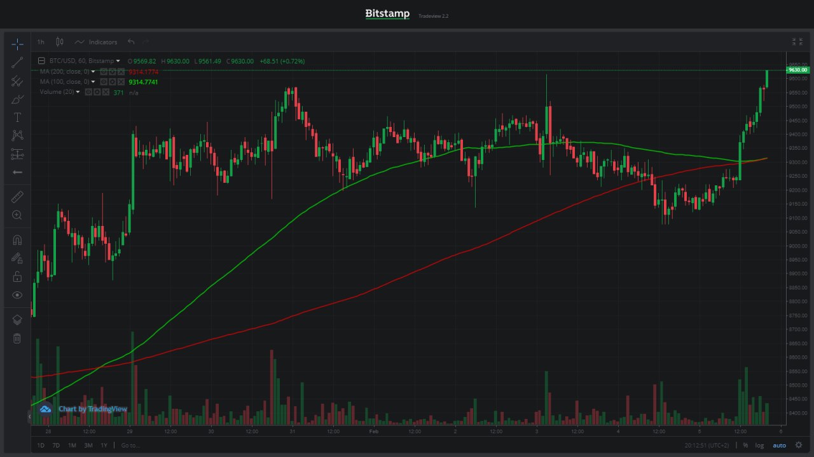The image size is (814, 457).
Task: Select the 3M date range
Action: pos(88,445)
